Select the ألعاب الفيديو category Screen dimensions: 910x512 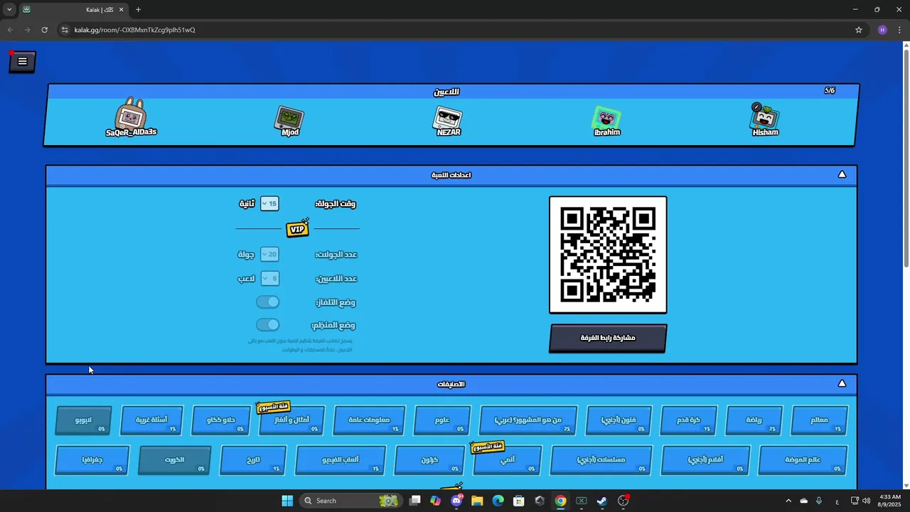tap(341, 460)
